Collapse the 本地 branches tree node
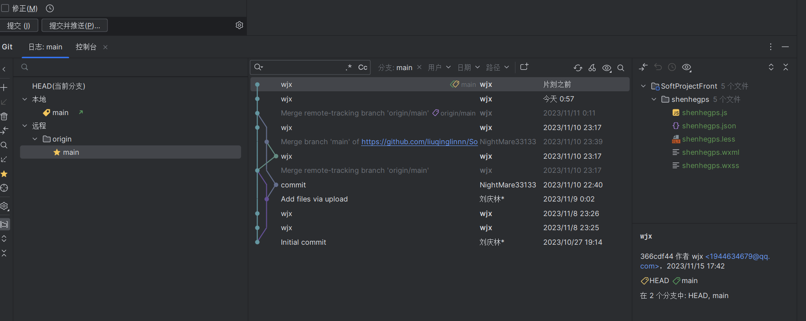 tap(25, 99)
